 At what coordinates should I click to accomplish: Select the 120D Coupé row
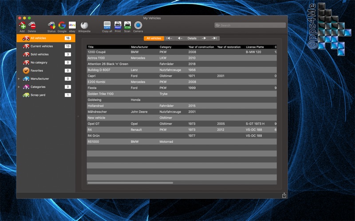(x=182, y=52)
